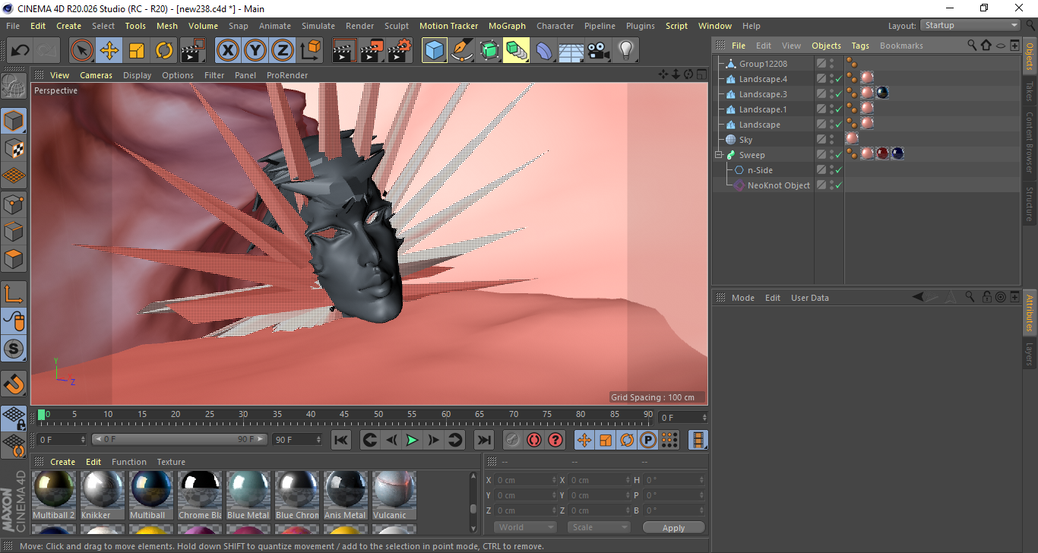This screenshot has width=1038, height=553.
Task: Add a light object
Action: click(626, 51)
